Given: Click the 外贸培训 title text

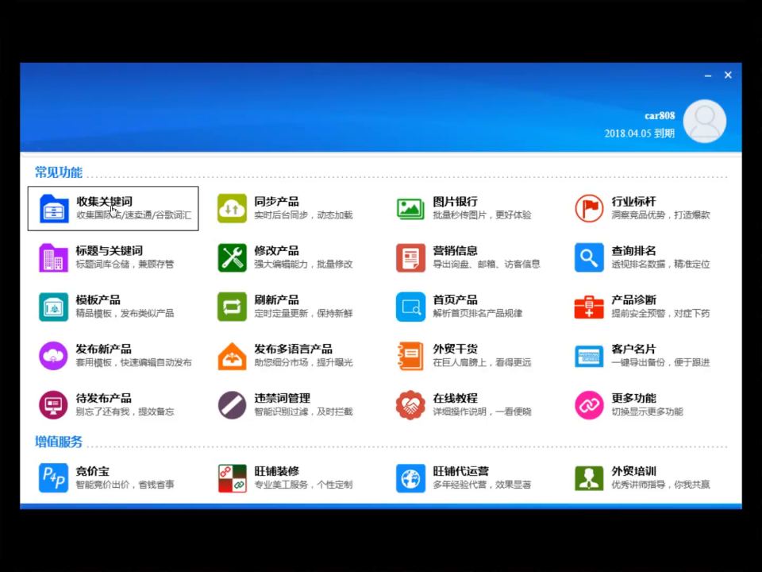Looking at the screenshot, I should 633,471.
